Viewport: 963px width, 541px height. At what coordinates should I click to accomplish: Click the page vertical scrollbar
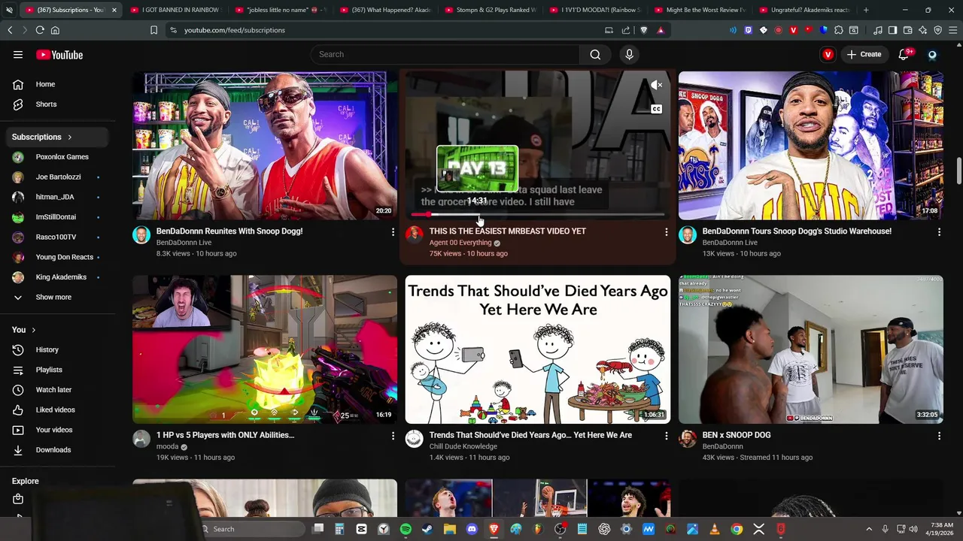(958, 170)
